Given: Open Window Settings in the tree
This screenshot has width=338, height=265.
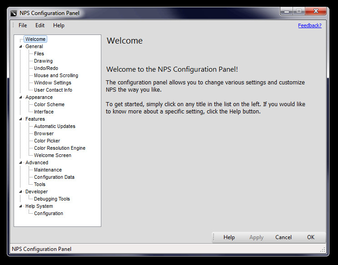Looking at the screenshot, I should coord(52,83).
